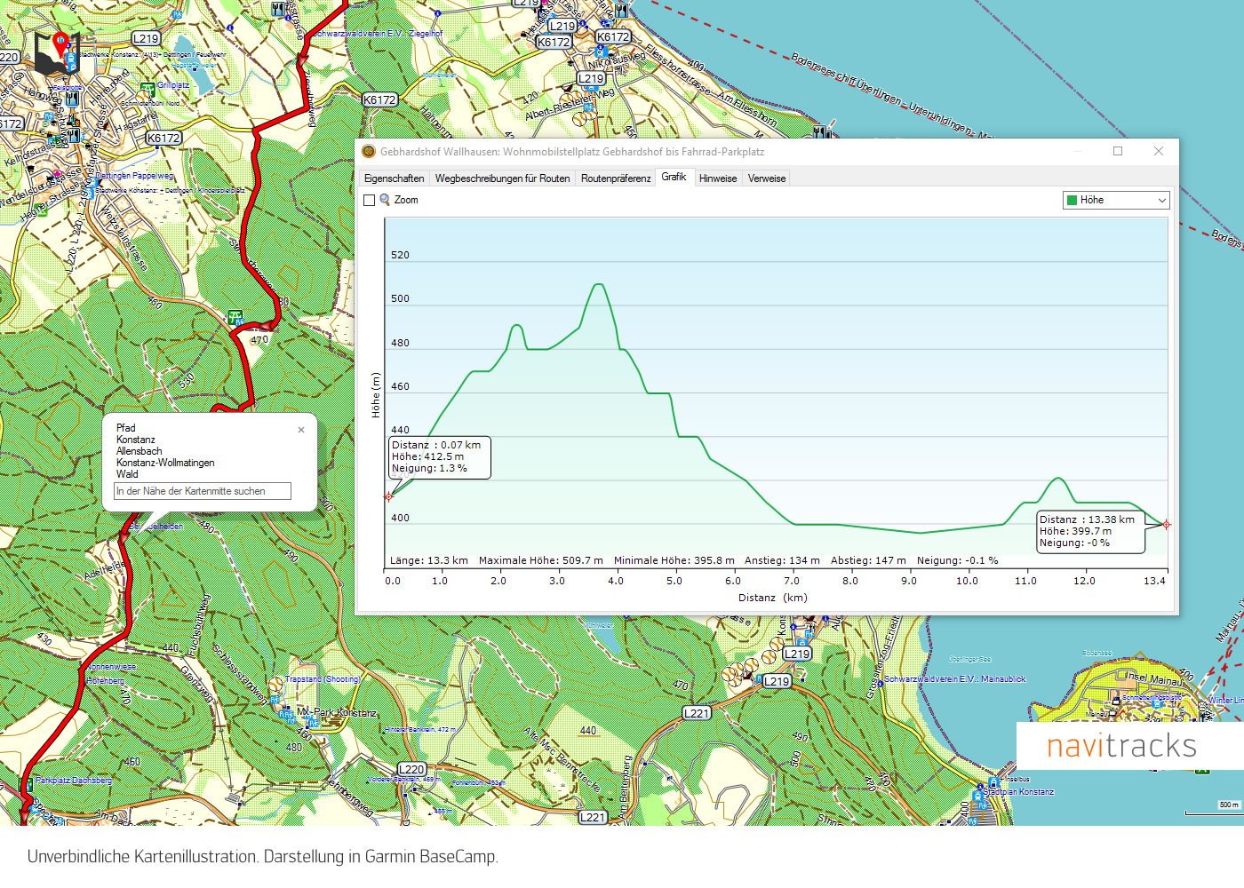The image size is (1244, 888).
Task: Maximize the route properties dialog
Action: coord(1118,151)
